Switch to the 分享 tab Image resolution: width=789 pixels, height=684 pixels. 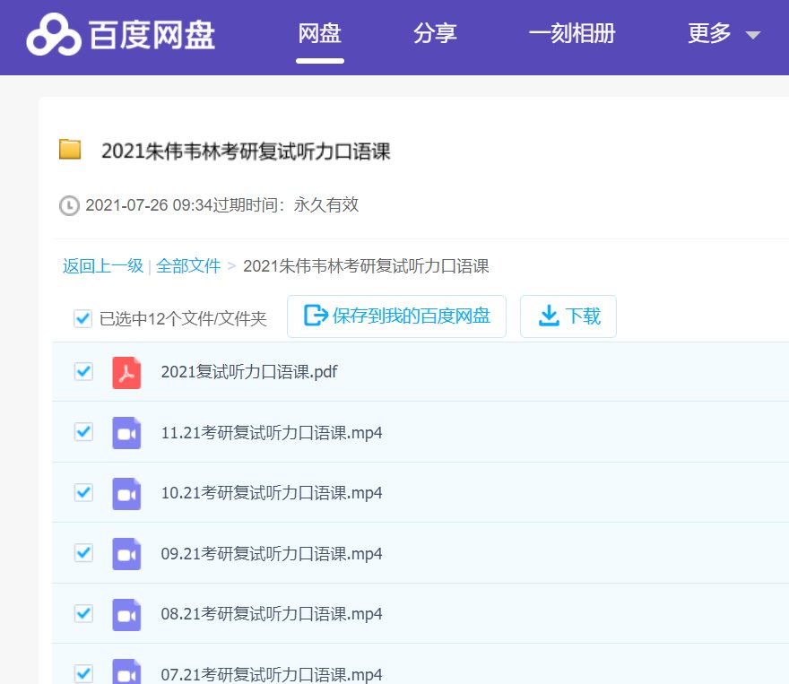pos(436,31)
